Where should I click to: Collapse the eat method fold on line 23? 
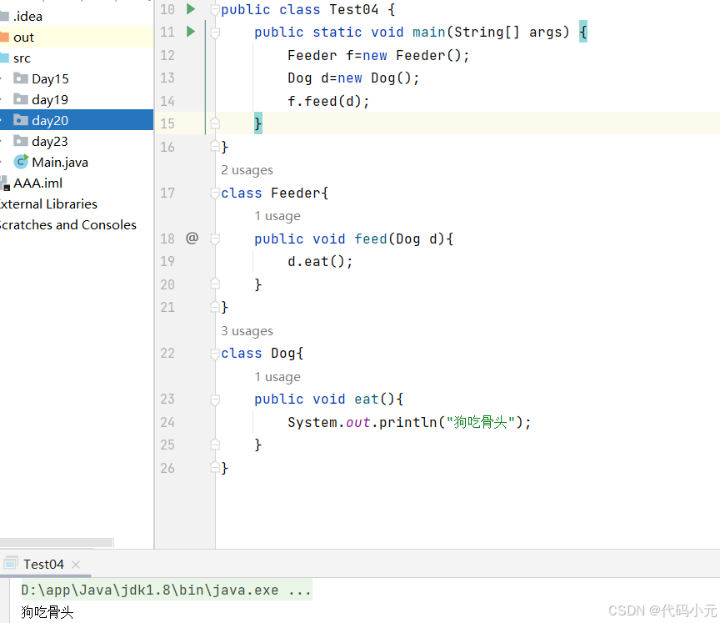pos(214,399)
